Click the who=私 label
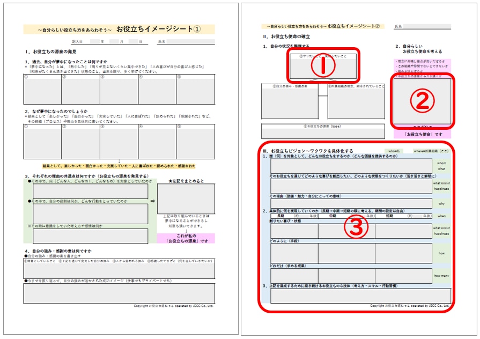480x339 pixels. (394, 151)
